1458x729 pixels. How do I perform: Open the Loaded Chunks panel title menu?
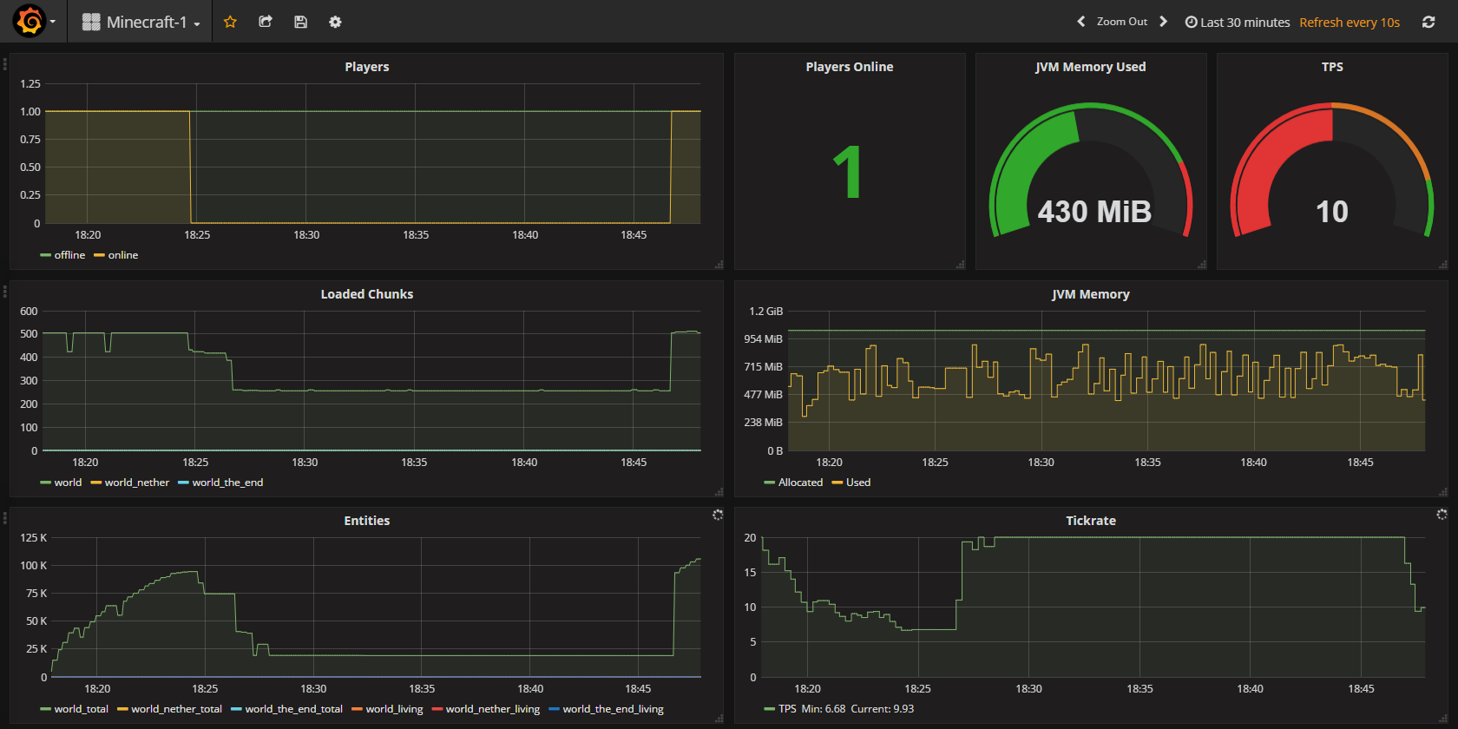tap(366, 294)
